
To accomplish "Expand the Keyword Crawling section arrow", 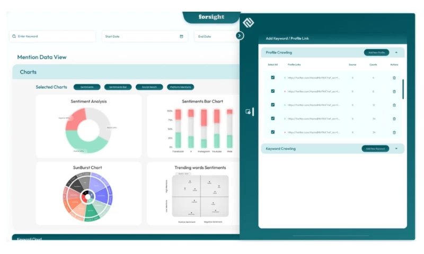I will tap(396, 149).
